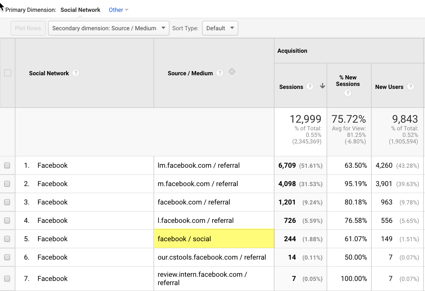Click the Plot Rows button
This screenshot has height=291, width=425.
click(28, 28)
